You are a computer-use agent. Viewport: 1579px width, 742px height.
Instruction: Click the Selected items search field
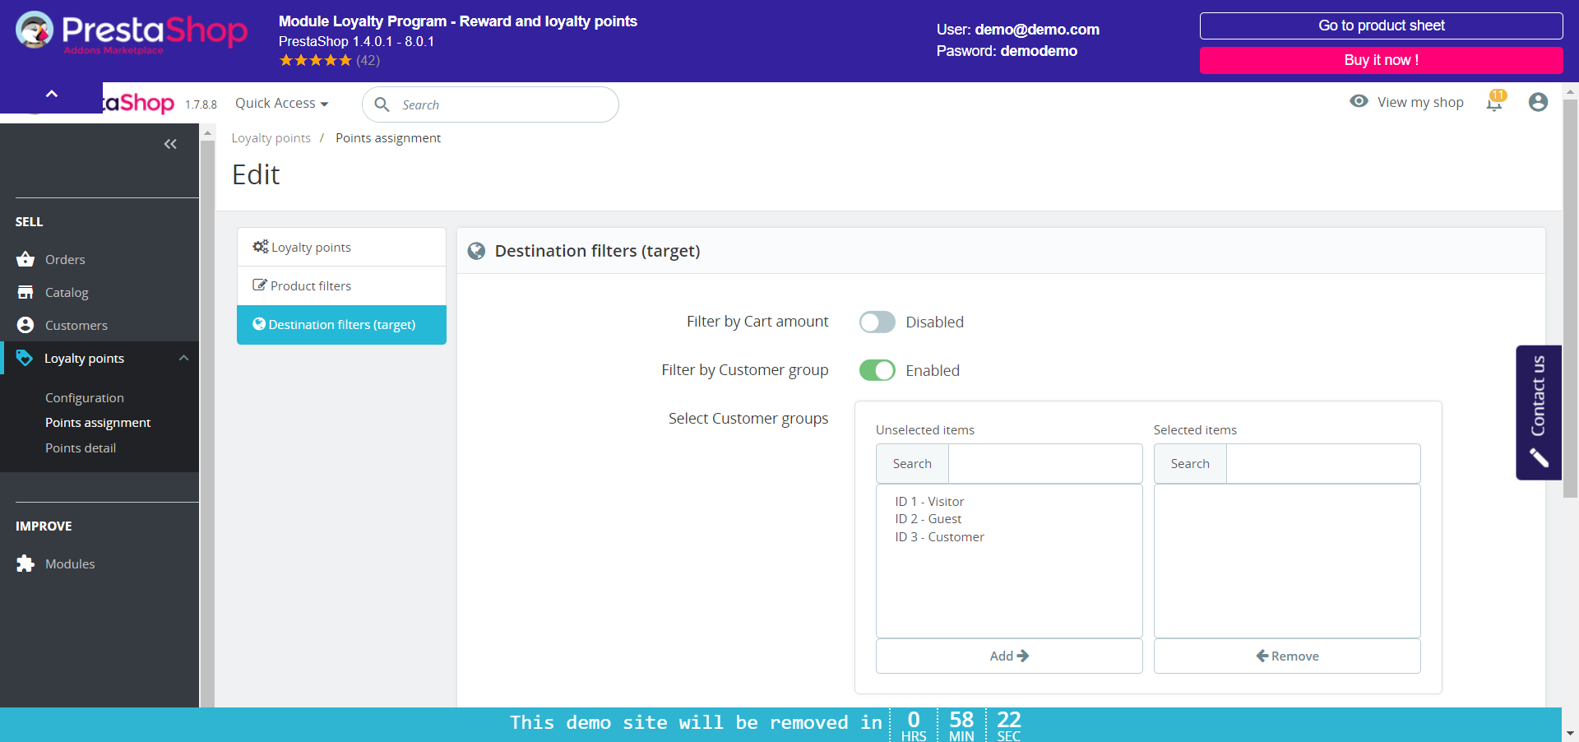click(1323, 463)
